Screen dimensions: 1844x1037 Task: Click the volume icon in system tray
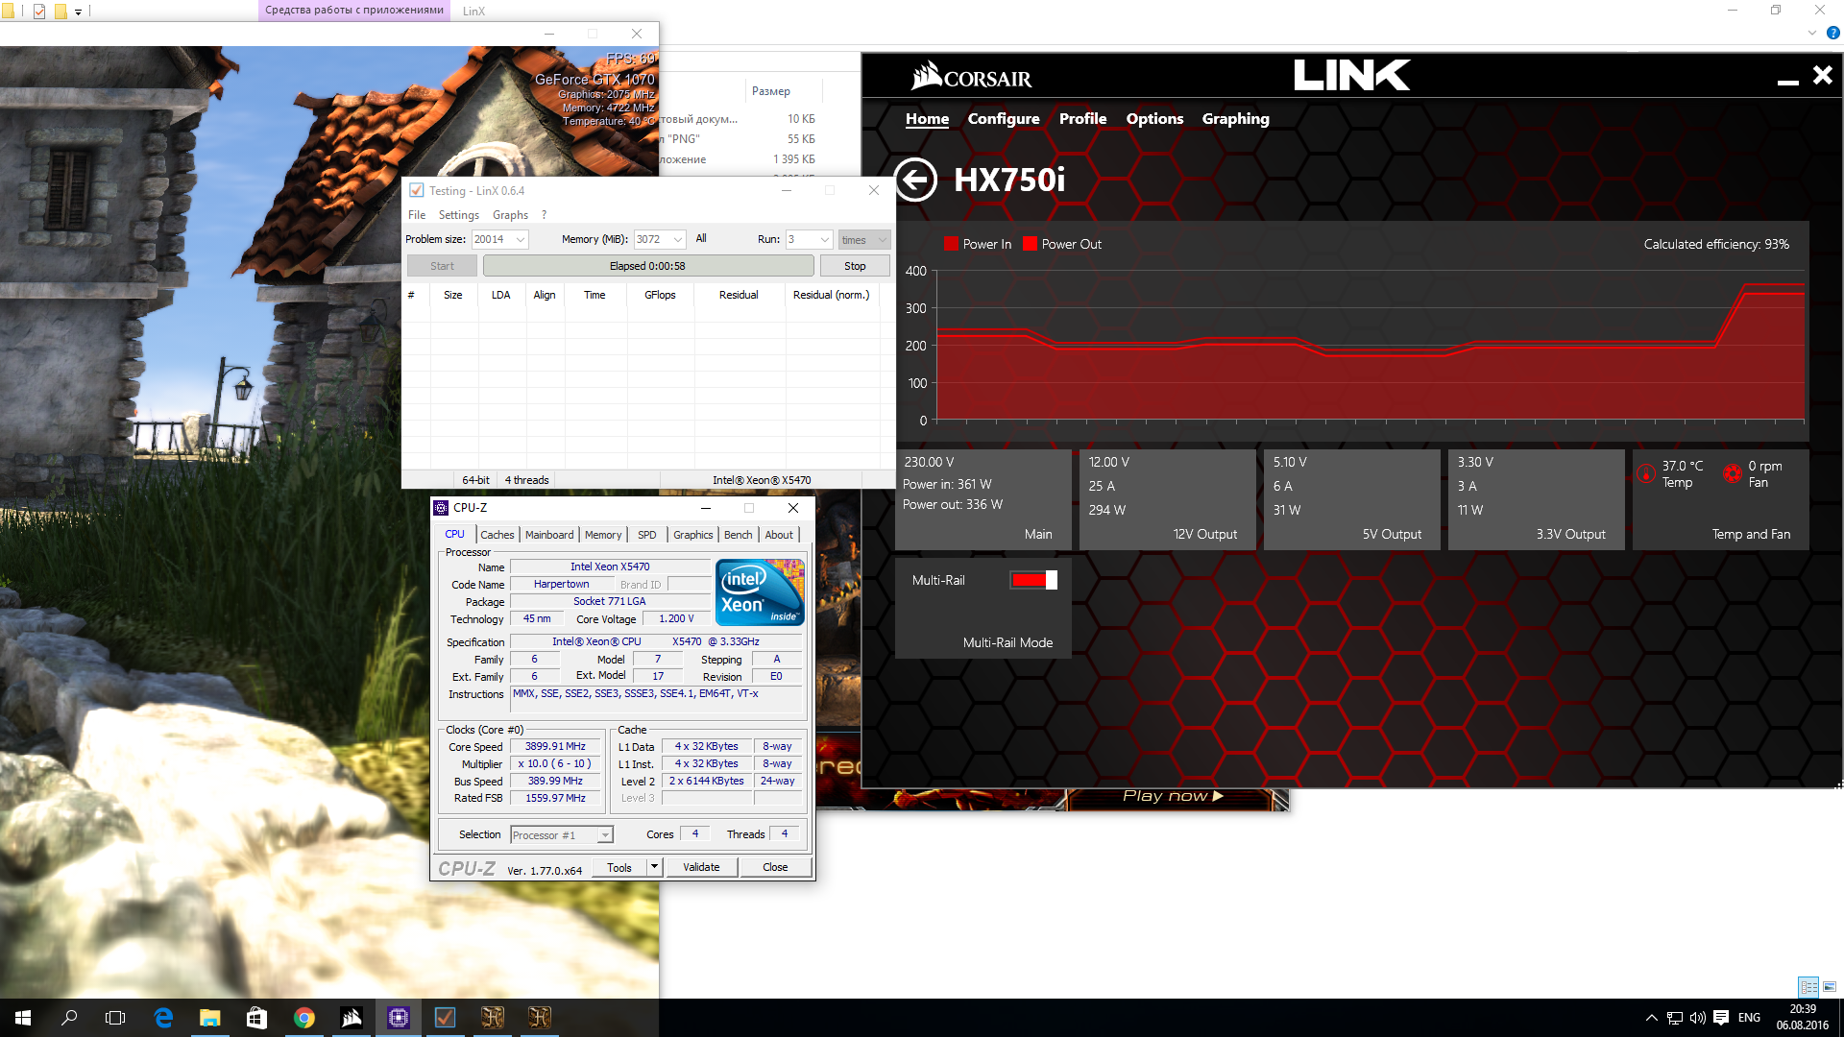pos(1697,1018)
